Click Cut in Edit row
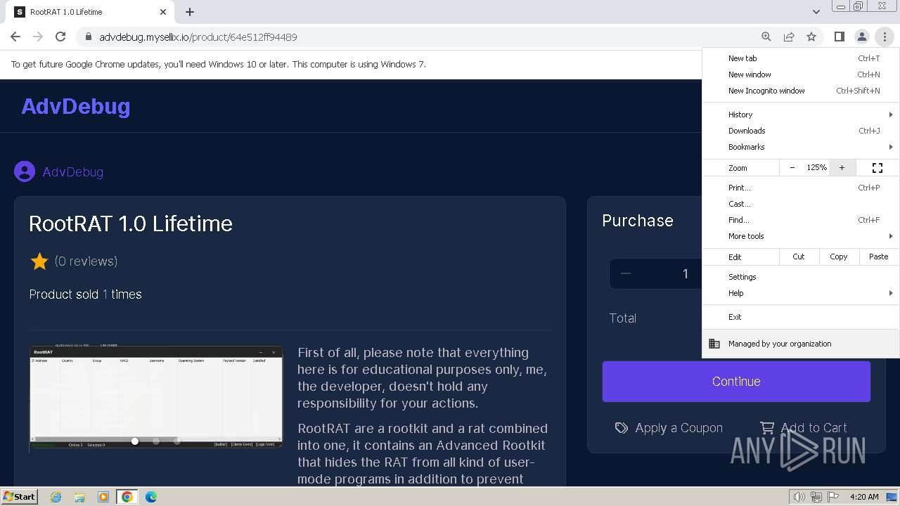 pyautogui.click(x=799, y=257)
